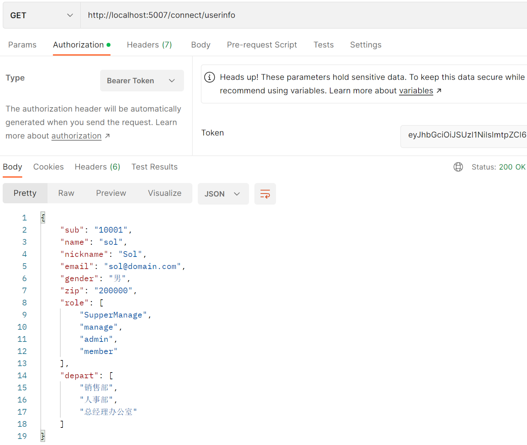
Task: Switch to Raw response view
Action: [x=66, y=193]
